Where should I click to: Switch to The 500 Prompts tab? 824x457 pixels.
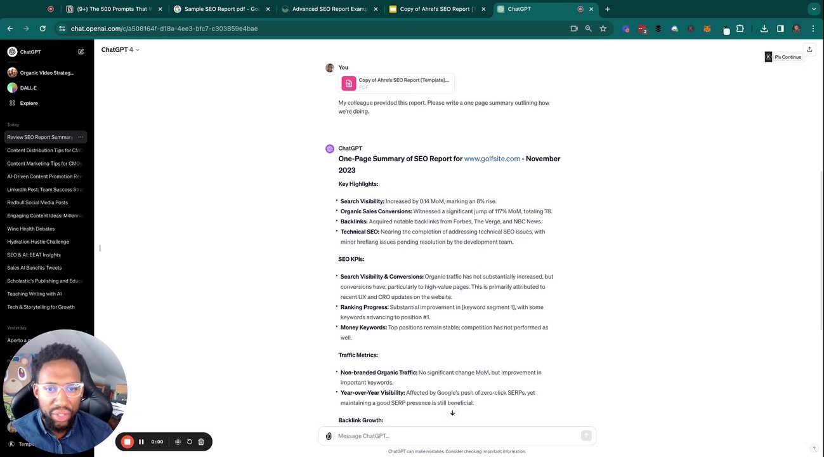[115, 9]
